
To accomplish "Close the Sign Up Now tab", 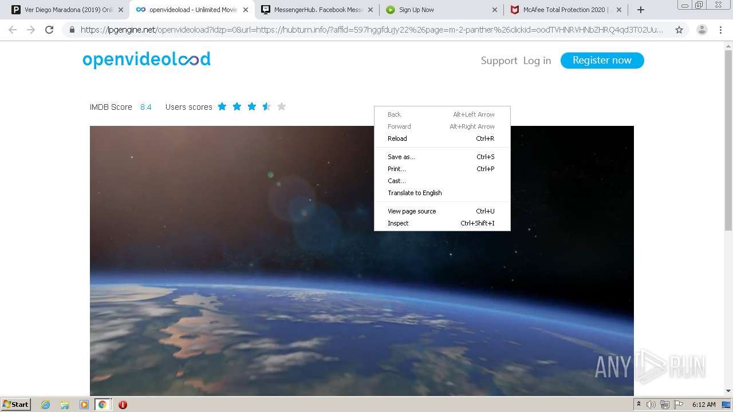I will 495,10.
